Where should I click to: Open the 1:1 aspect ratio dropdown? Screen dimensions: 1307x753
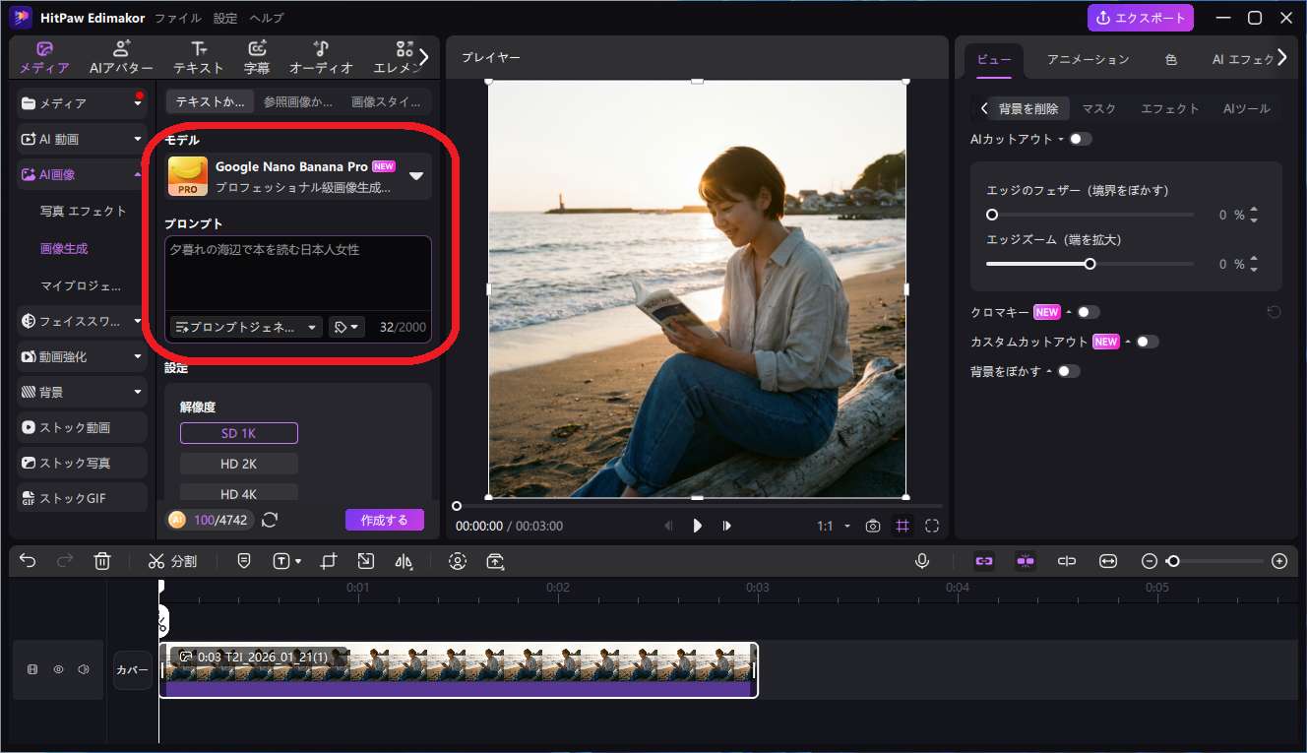[833, 526]
